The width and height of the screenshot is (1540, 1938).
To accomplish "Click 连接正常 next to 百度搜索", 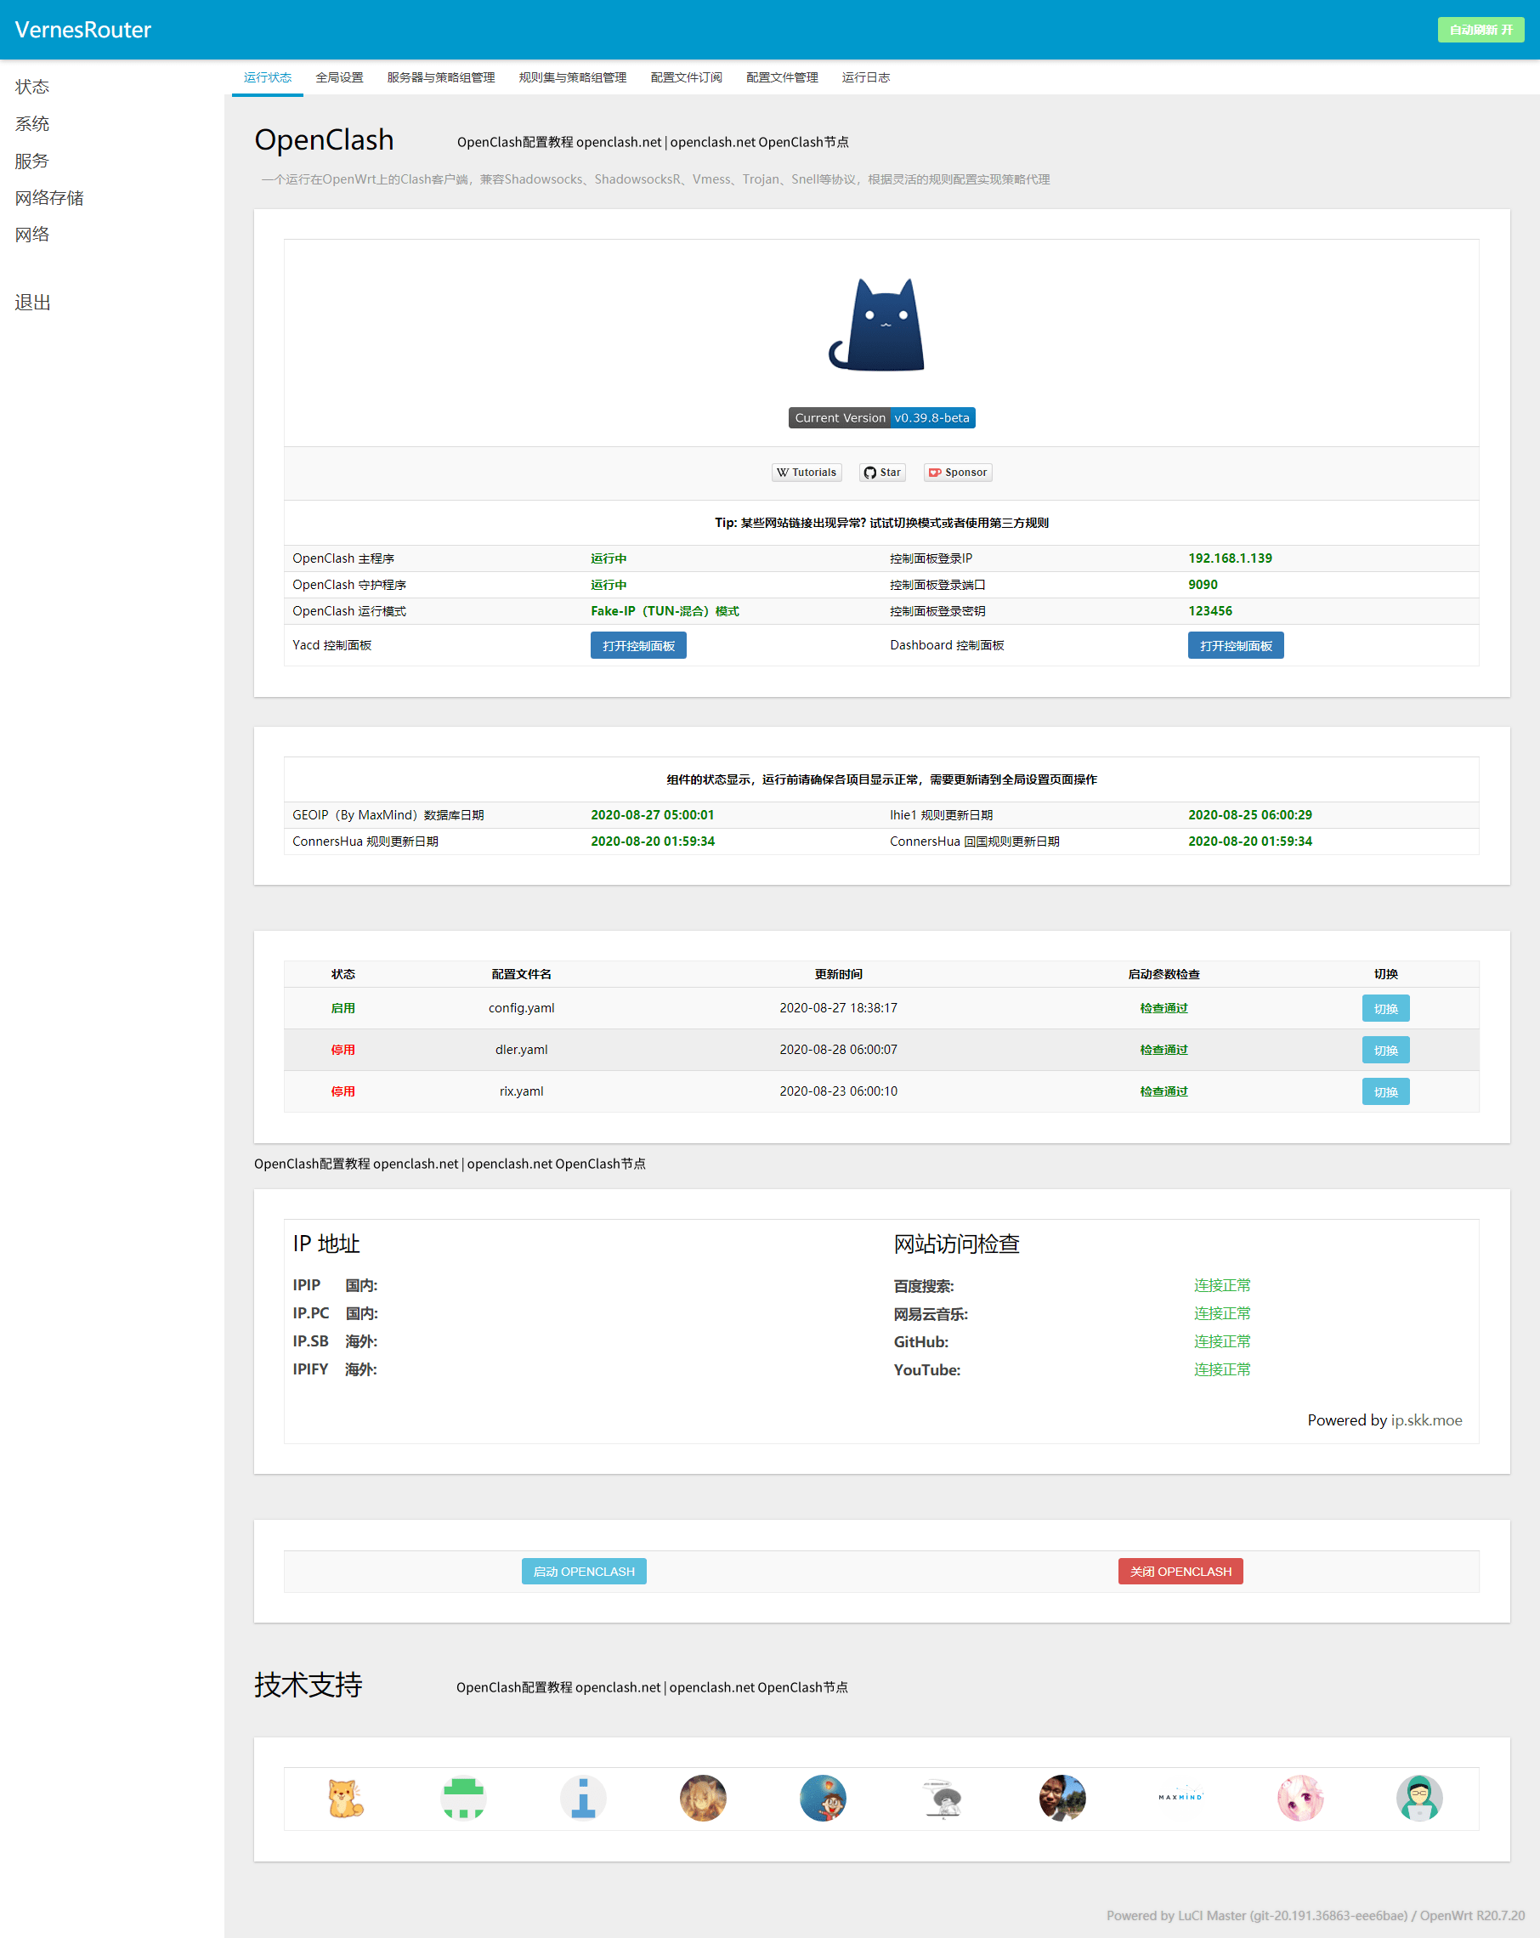I will point(1222,1285).
